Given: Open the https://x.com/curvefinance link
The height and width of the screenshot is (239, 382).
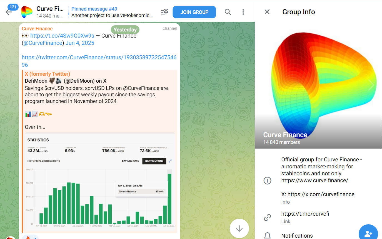Looking at the screenshot, I should (x=321, y=194).
